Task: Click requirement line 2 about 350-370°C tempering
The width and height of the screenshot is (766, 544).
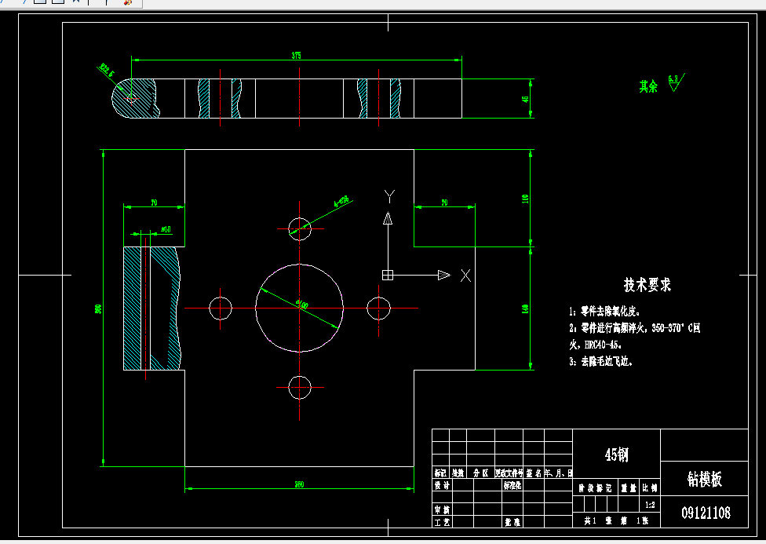Action: pyautogui.click(x=635, y=328)
